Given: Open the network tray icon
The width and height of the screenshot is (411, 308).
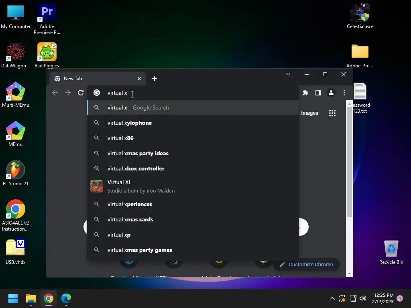Looking at the screenshot, I should [353, 298].
